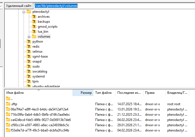
Task: Click the archives folder icon in tree
Action: 34,17
